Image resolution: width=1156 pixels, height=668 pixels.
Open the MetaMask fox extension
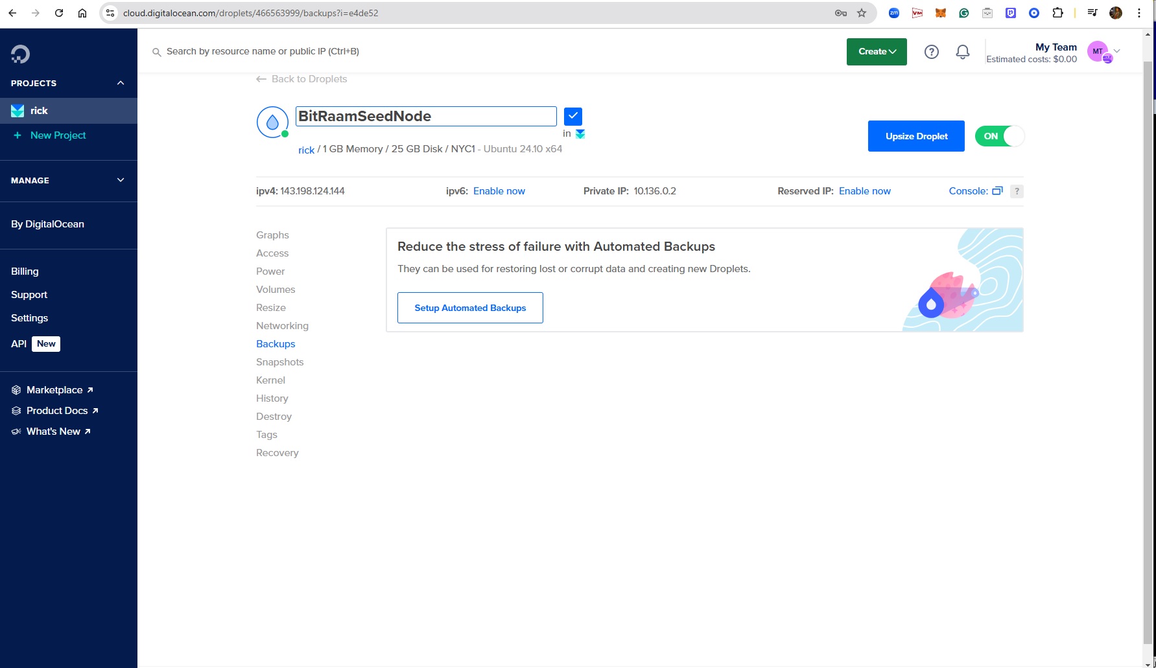(941, 13)
